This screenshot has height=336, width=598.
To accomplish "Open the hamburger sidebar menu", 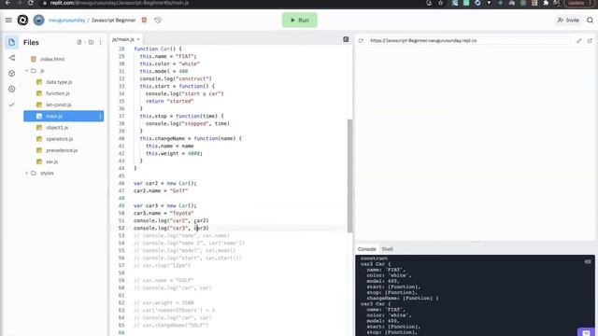I will coord(8,21).
